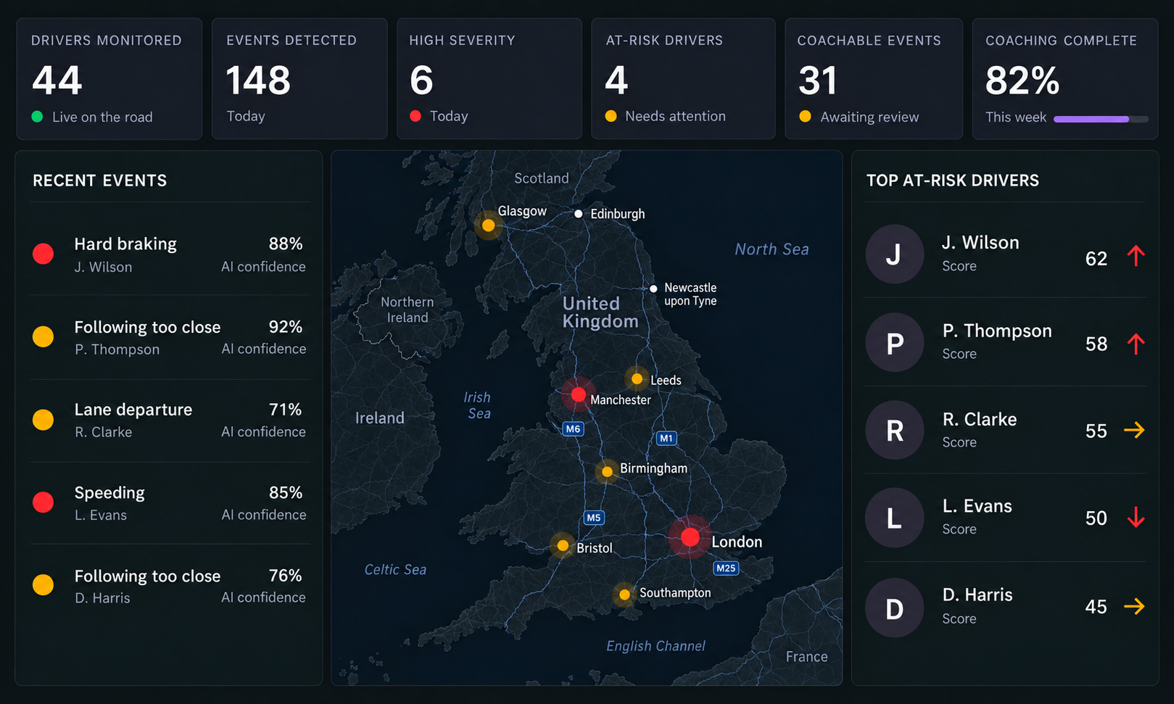Viewport: 1174px width, 704px height.
Task: Select the Birmingham map marker
Action: (x=607, y=471)
